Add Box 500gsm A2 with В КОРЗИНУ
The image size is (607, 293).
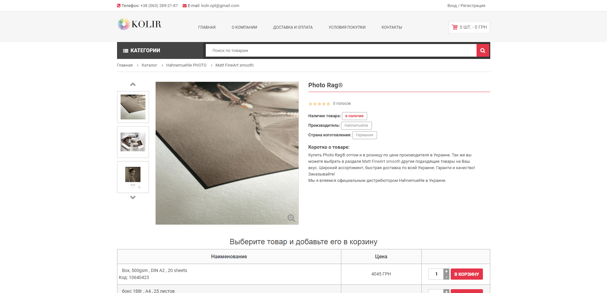pos(466,274)
